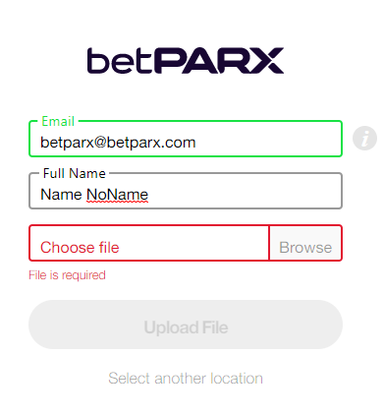Click first word Name in Full Name field
Image resolution: width=384 pixels, height=415 pixels.
tap(61, 195)
